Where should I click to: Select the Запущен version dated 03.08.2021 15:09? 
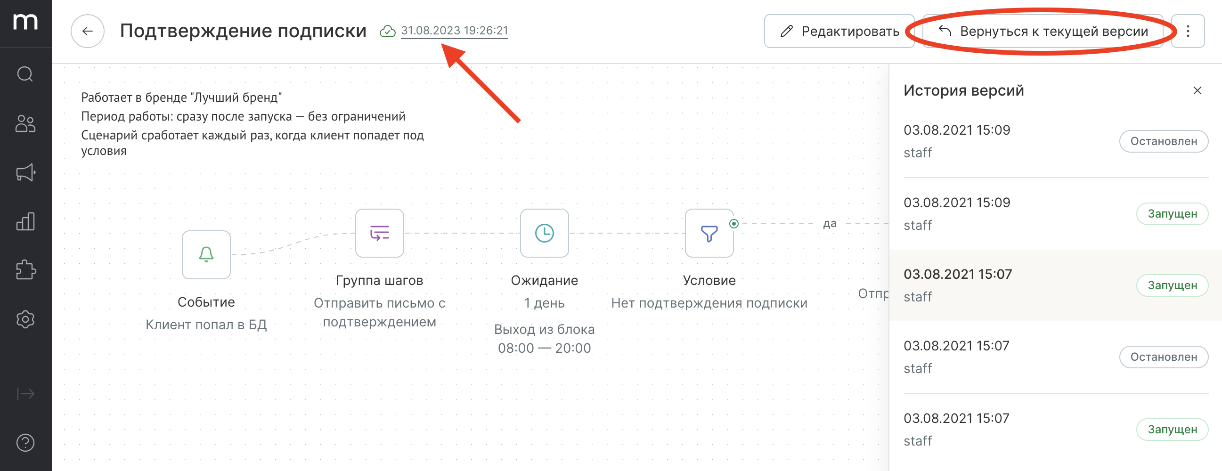coord(1056,213)
